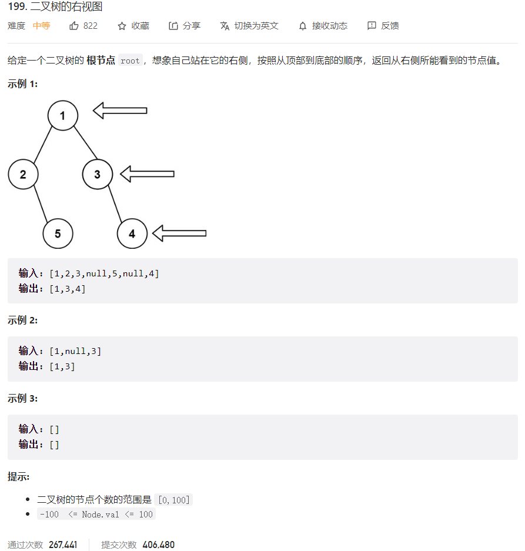The height and width of the screenshot is (551, 525).
Task: Click the 中等 difficulty label
Action: click(x=41, y=26)
